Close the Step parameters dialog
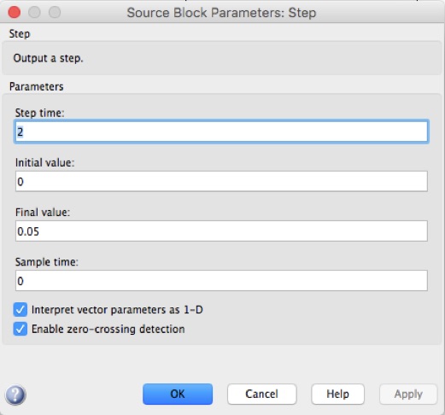This screenshot has height=415, width=445. 14,12
